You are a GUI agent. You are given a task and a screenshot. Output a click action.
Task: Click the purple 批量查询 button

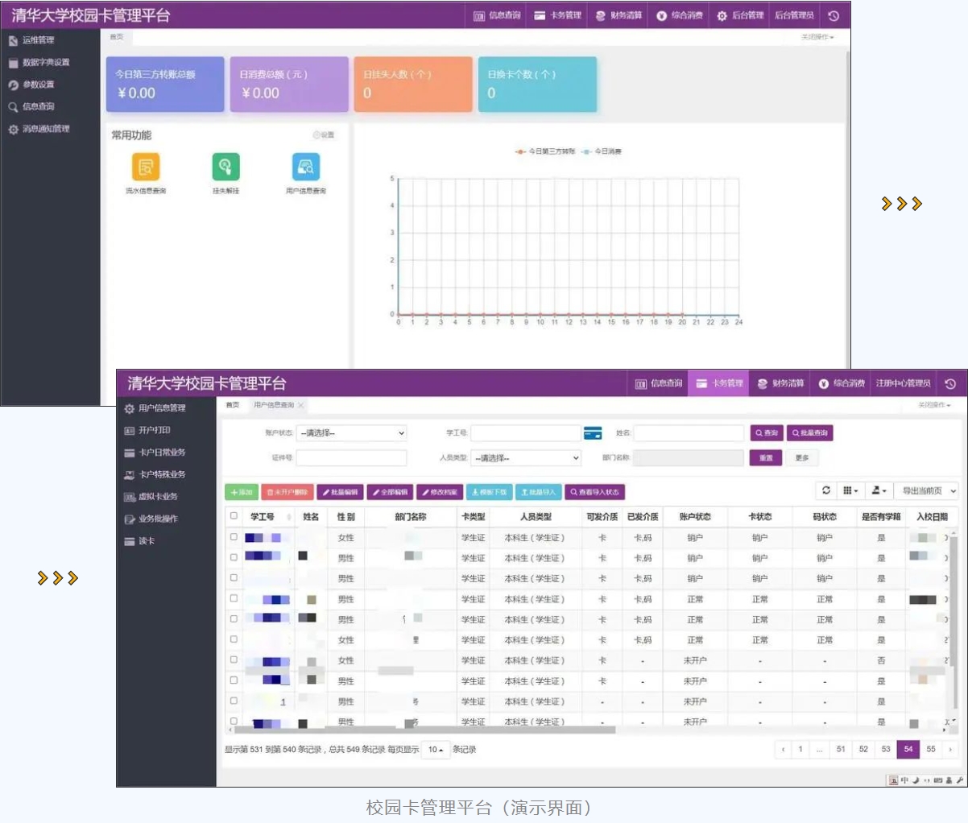click(810, 433)
